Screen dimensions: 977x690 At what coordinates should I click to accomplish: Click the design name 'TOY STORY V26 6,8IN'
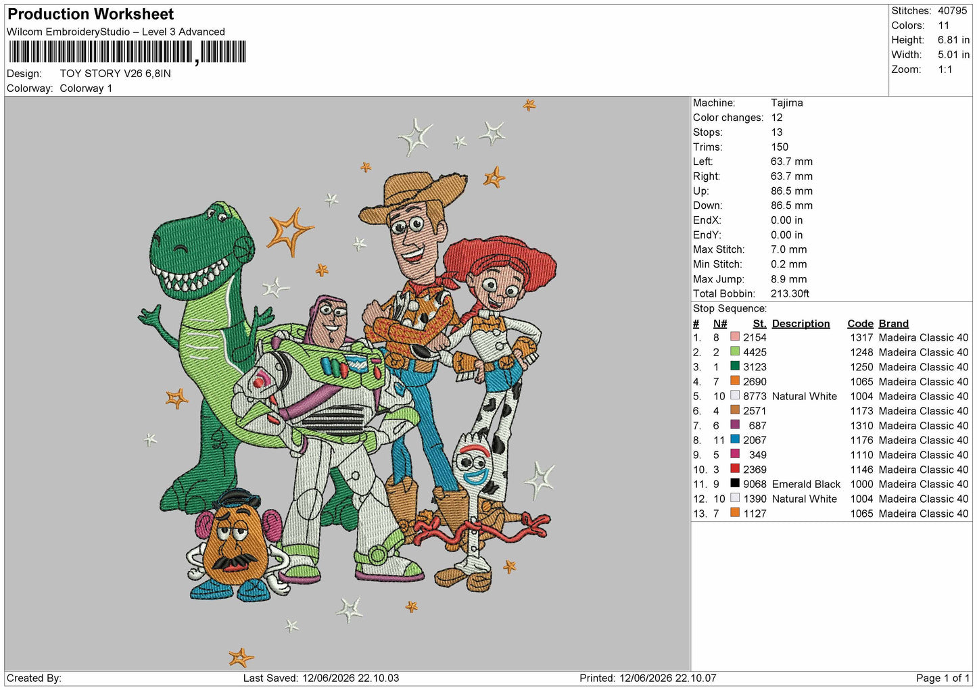pyautogui.click(x=115, y=74)
